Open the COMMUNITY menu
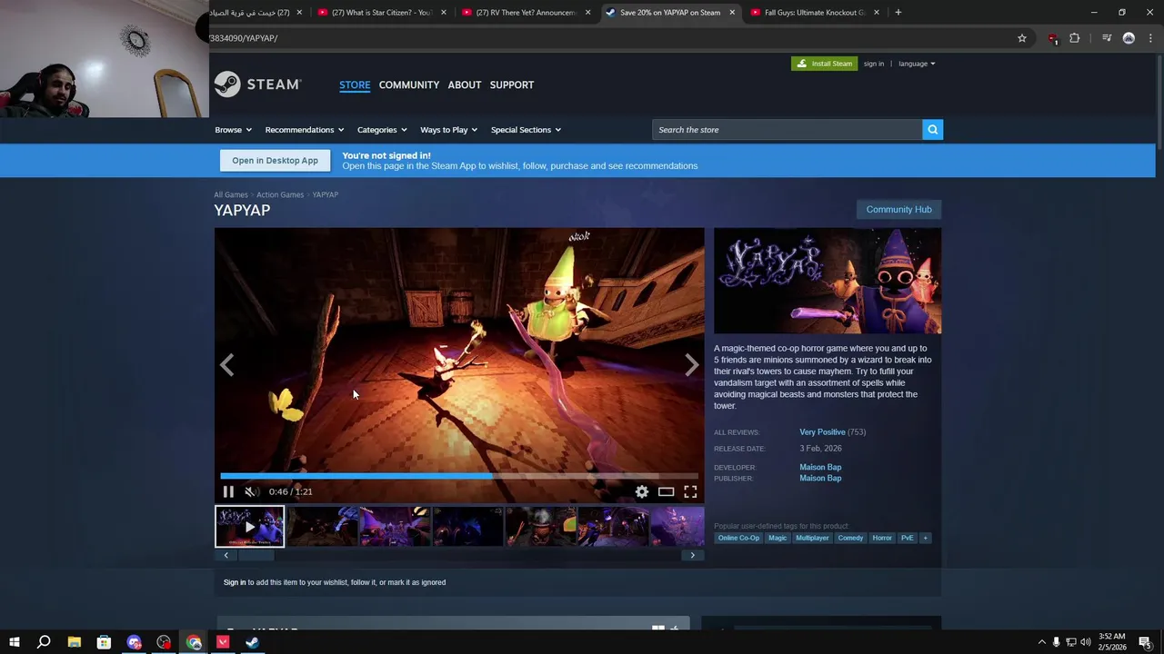Screen dimensions: 1164x654 click(409, 84)
